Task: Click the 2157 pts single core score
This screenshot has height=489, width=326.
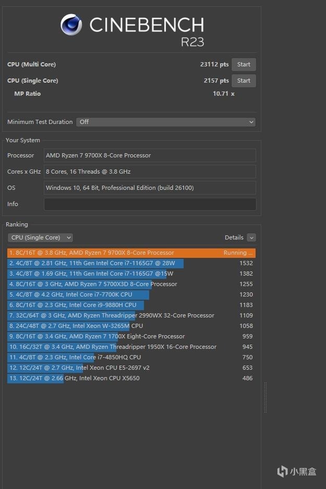Action: pyautogui.click(x=216, y=81)
